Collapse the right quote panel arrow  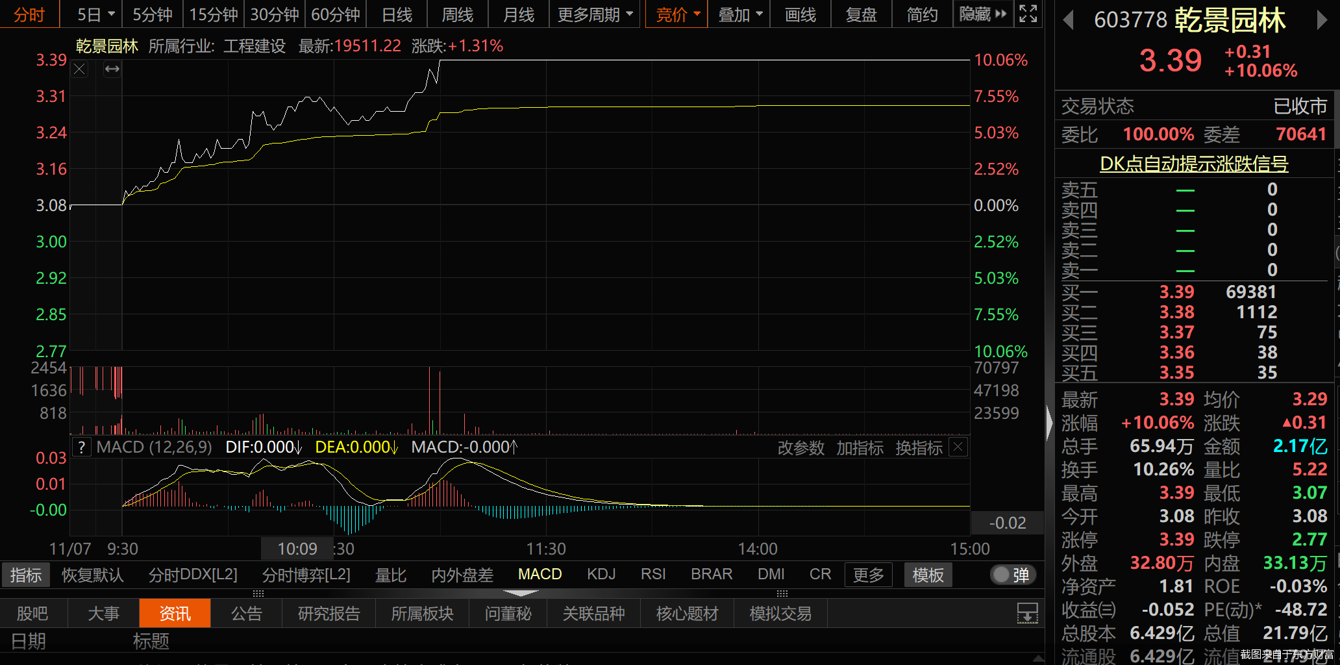click(1049, 423)
